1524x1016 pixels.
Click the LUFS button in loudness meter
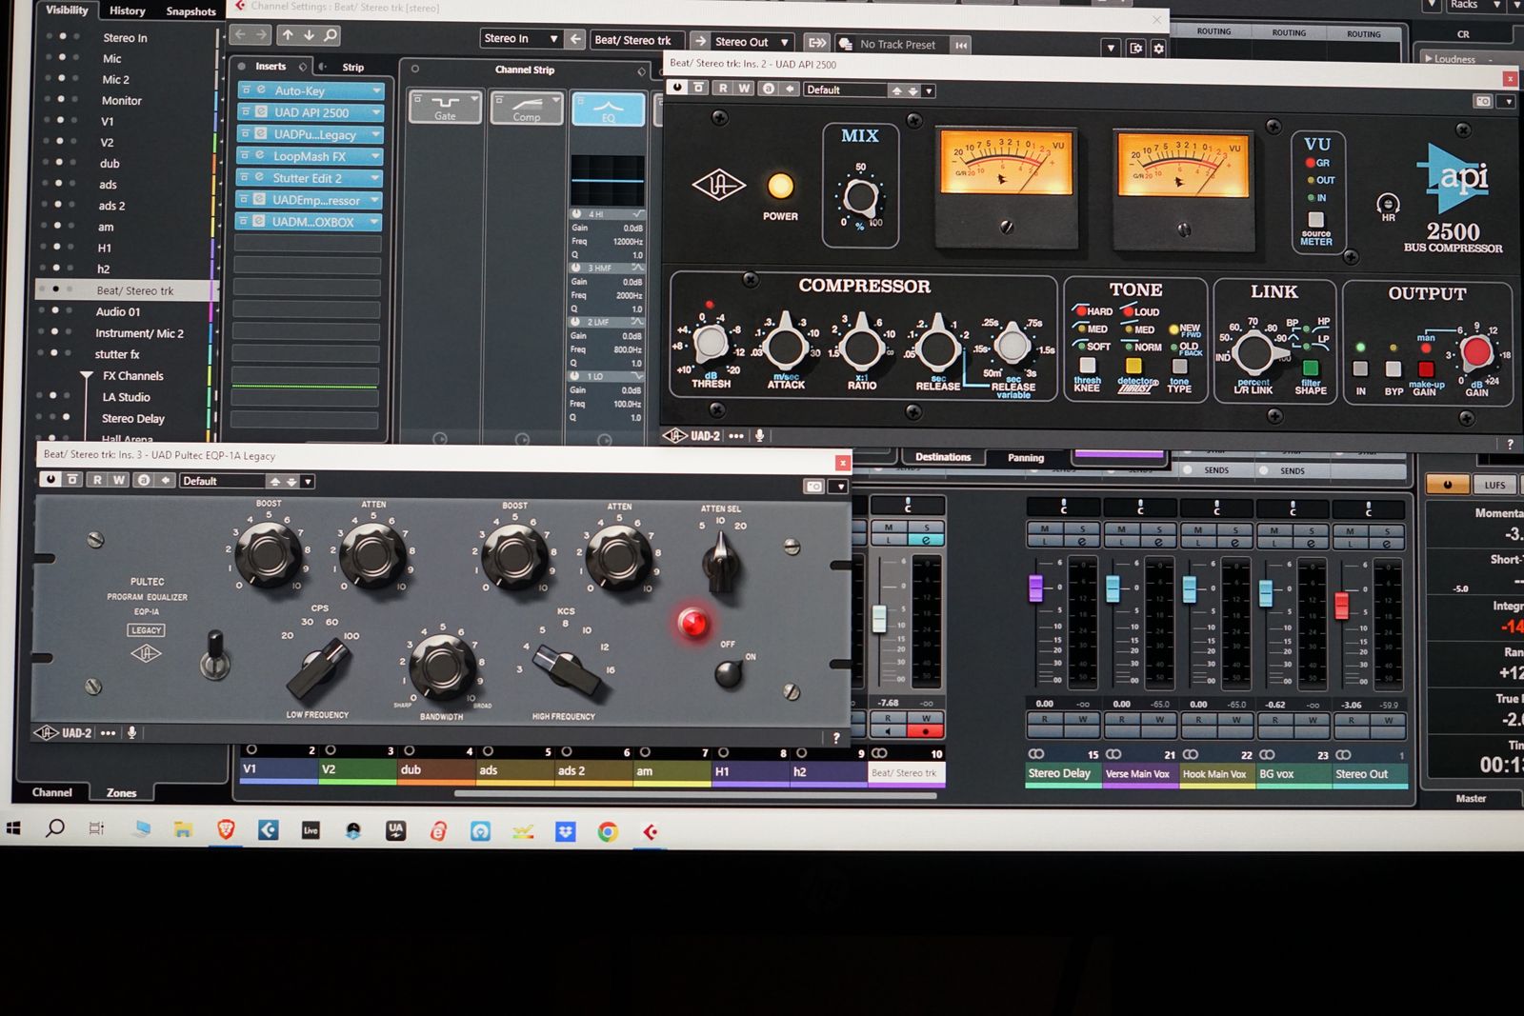pyautogui.click(x=1494, y=485)
